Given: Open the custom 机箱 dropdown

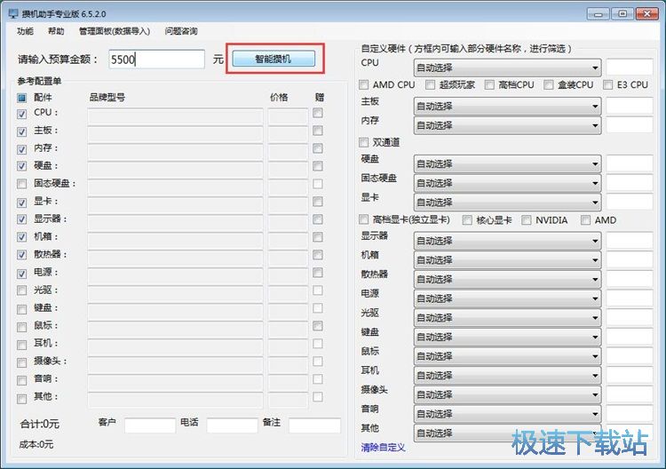Looking at the screenshot, I should click(508, 260).
